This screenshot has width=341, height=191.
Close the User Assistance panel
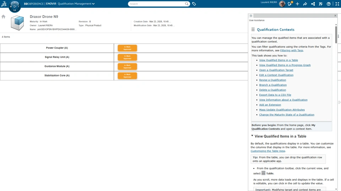coord(335,16)
